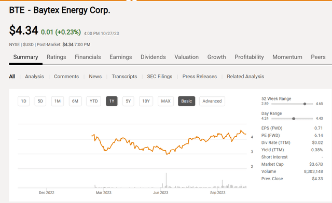Viewport: 332px width, 203px height.
Task: Filter by Analysis
Action: (x=34, y=77)
